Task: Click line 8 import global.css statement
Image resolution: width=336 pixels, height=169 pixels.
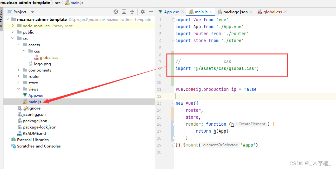Action: tap(217, 68)
